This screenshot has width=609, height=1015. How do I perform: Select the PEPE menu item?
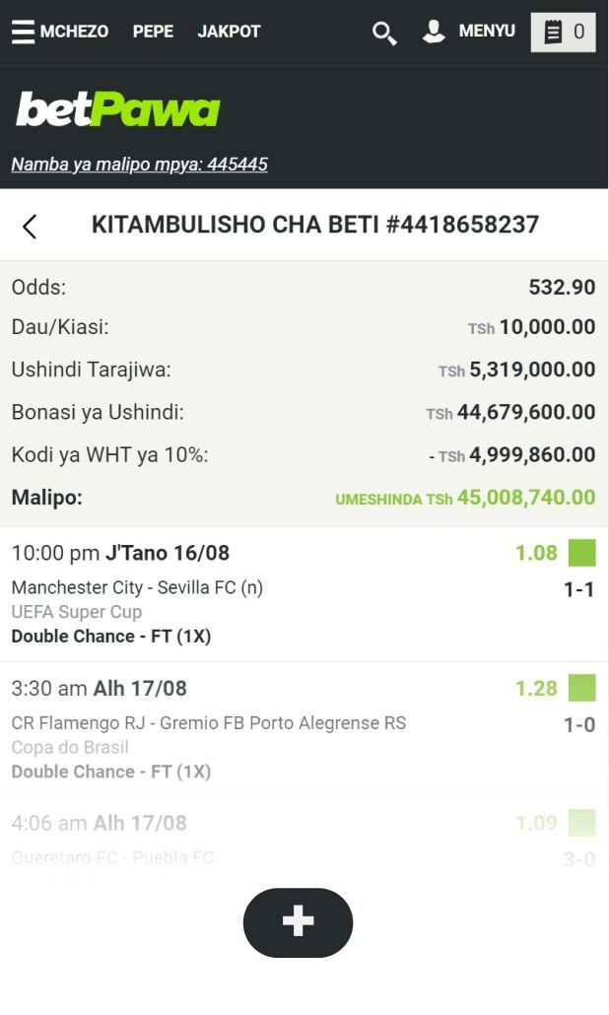coord(153,32)
